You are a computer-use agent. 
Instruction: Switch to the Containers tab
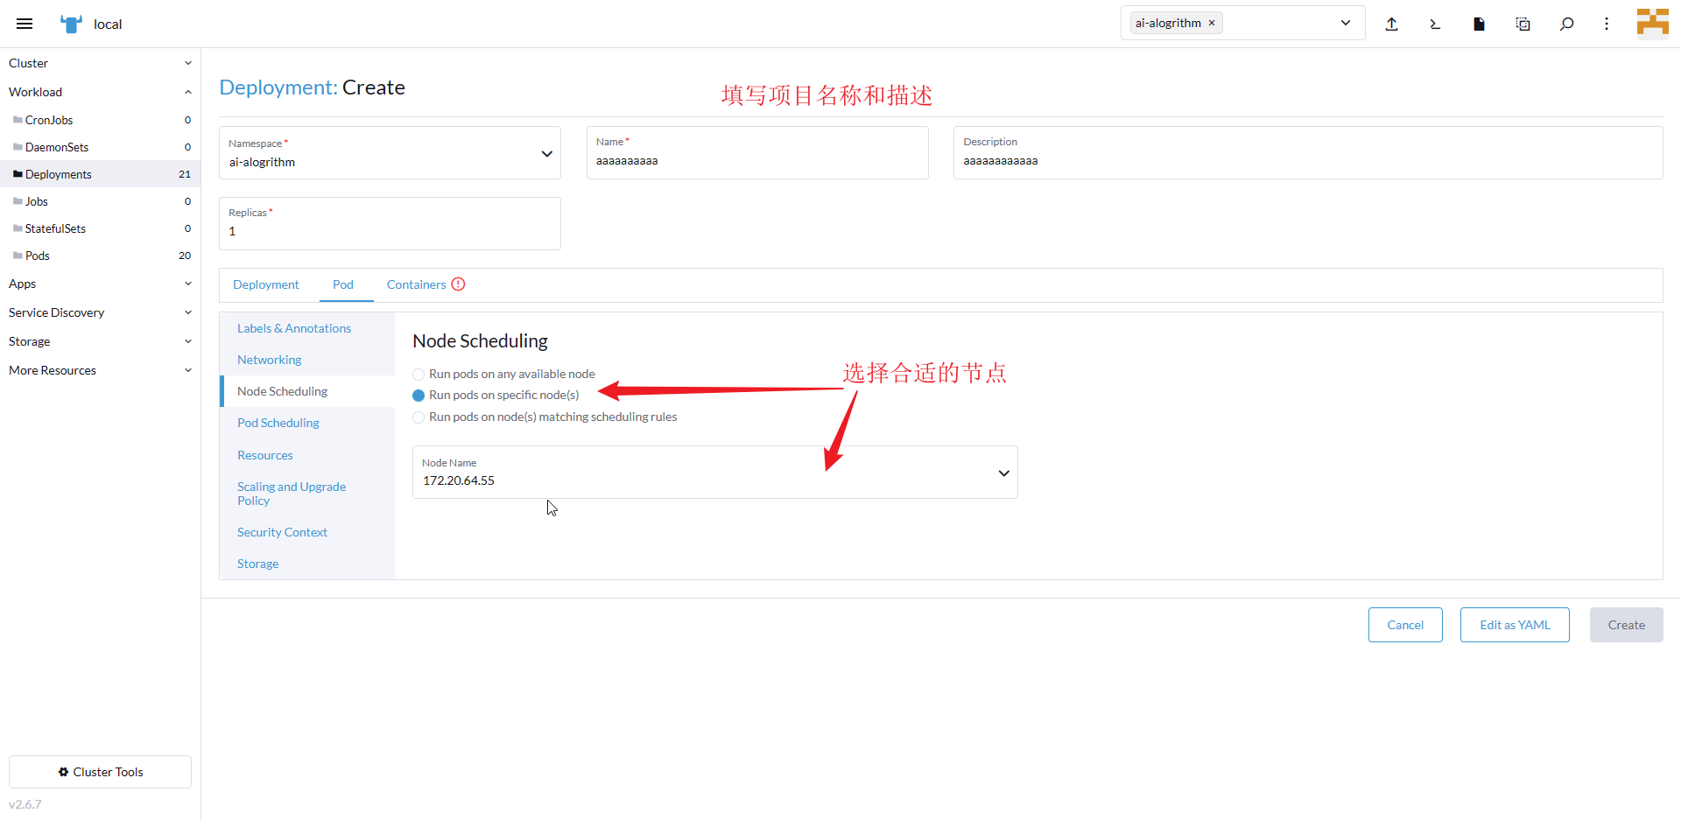426,284
